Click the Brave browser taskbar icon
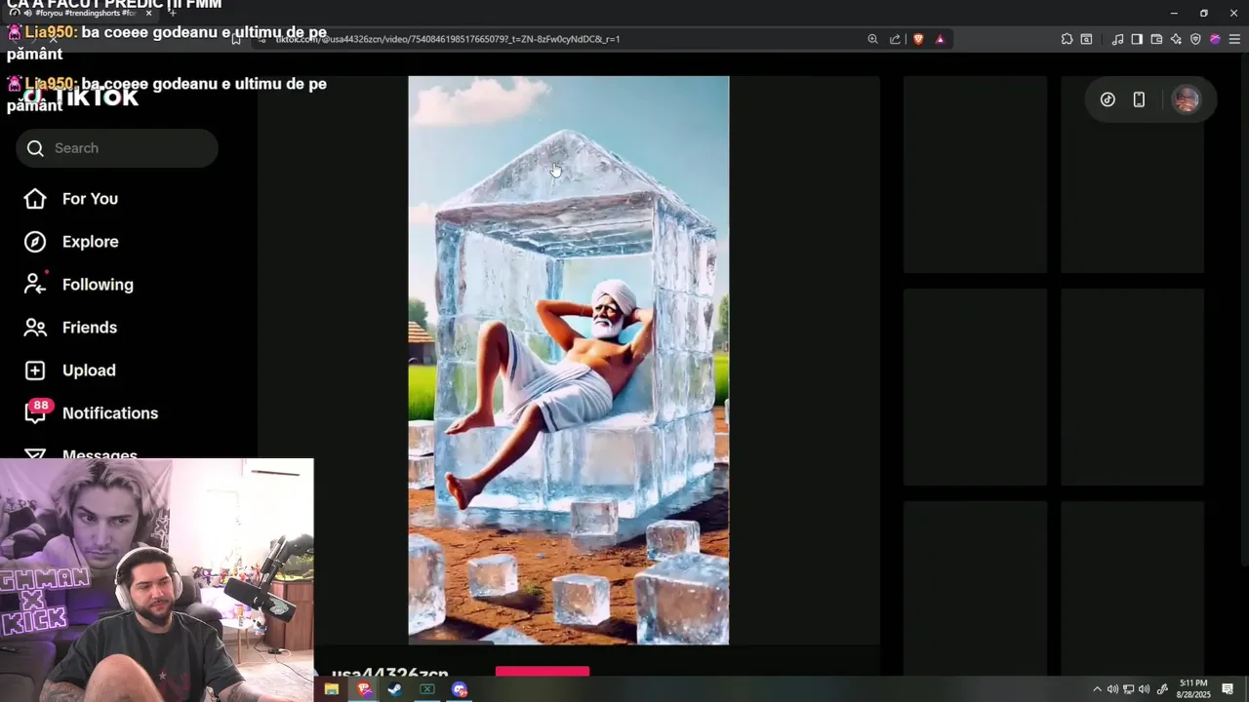The width and height of the screenshot is (1249, 702). 364,689
